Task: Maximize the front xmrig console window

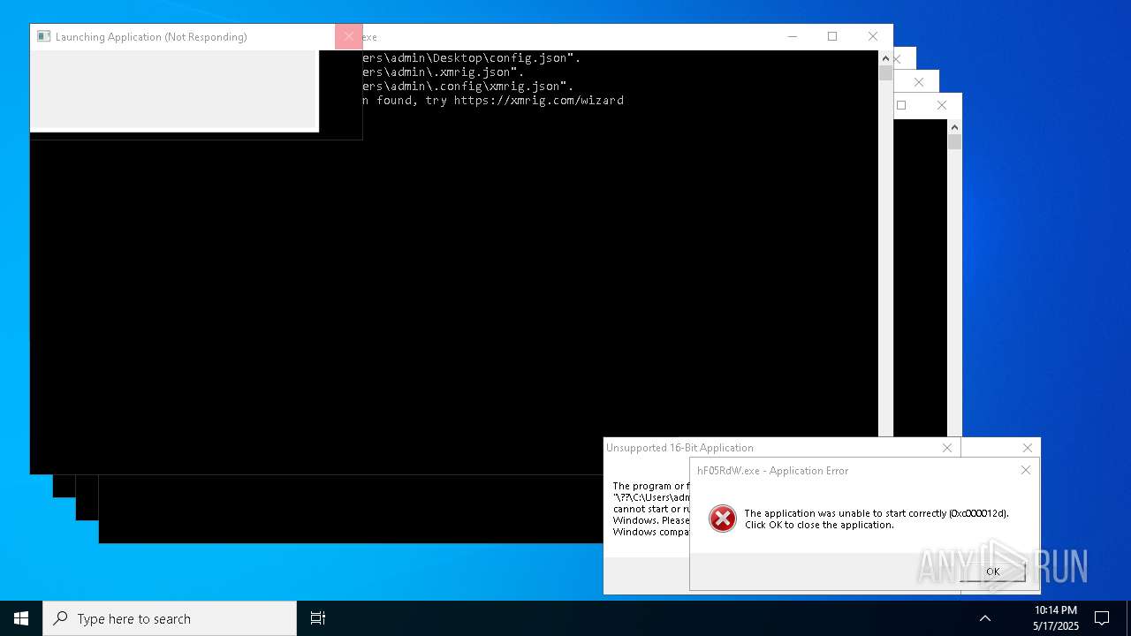Action: (831, 36)
